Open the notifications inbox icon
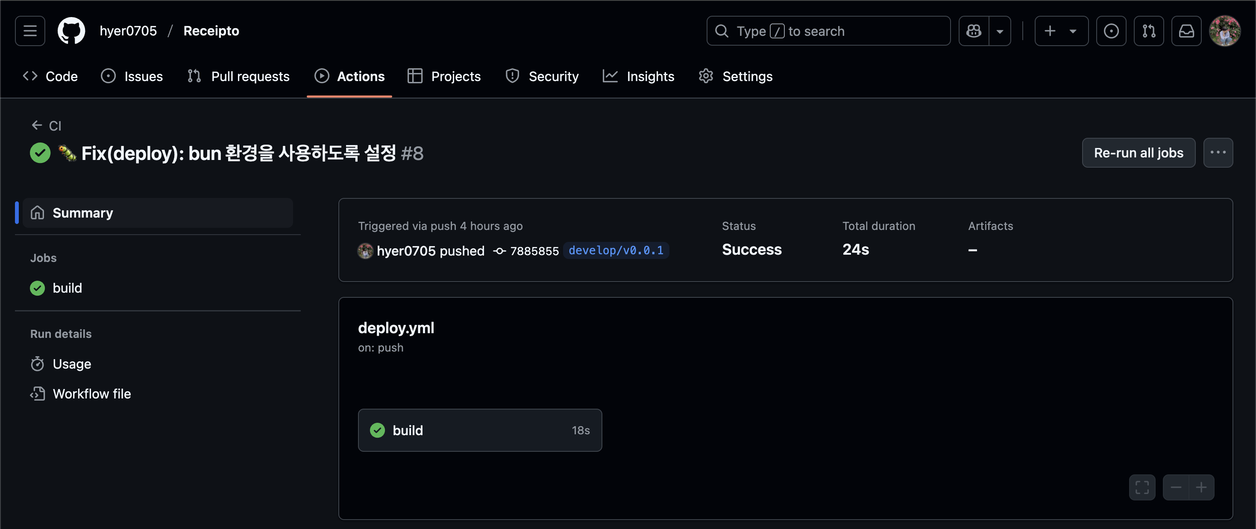 click(1186, 31)
